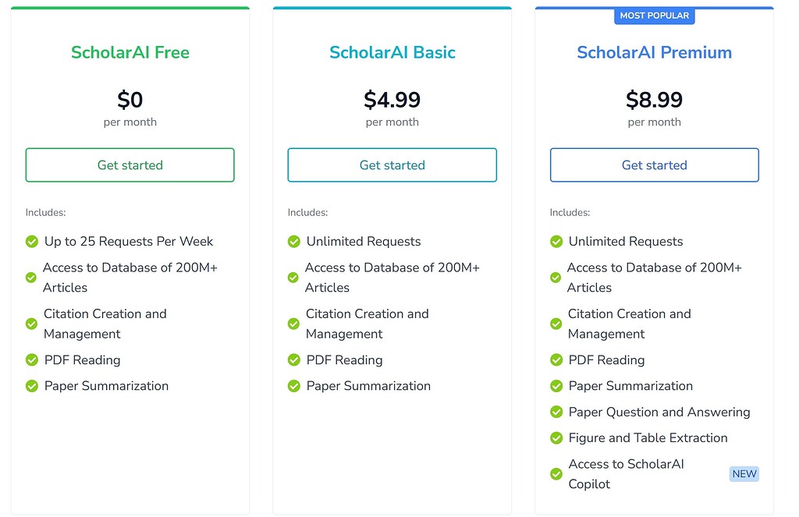Click the checkmark next to PDF Reading on Free plan

31,360
